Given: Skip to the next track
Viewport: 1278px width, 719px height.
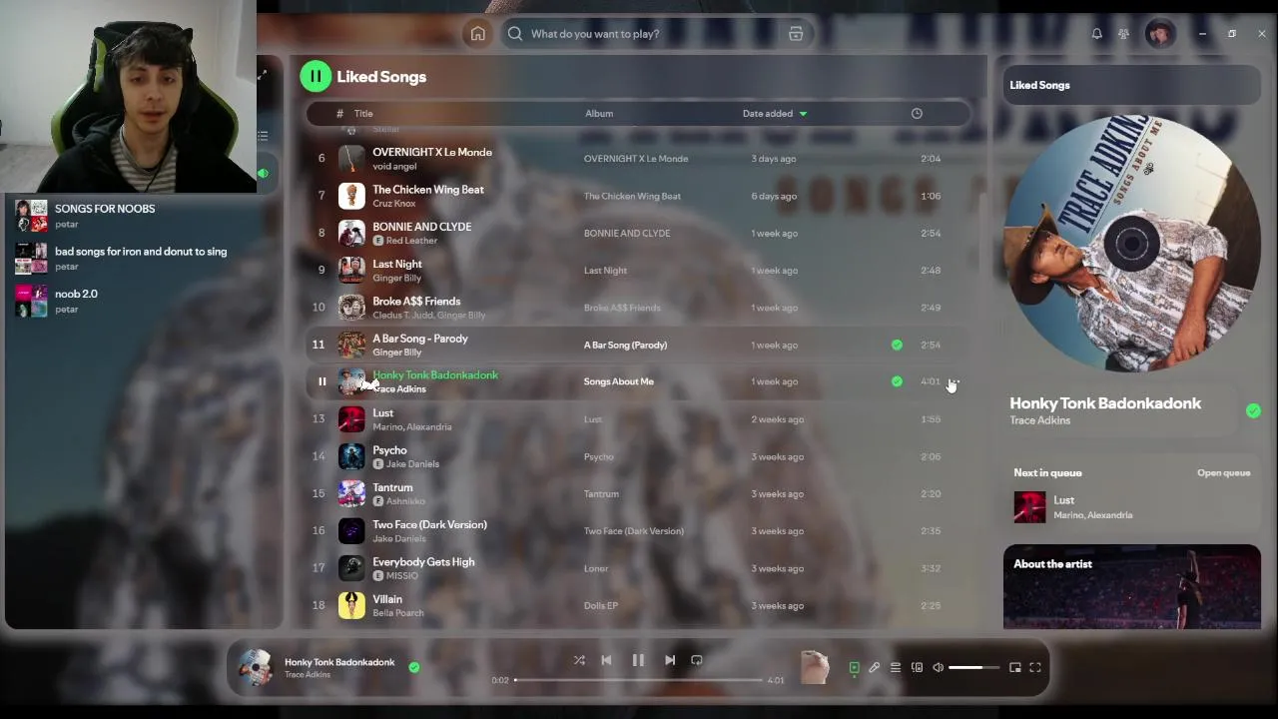Looking at the screenshot, I should click(x=670, y=660).
